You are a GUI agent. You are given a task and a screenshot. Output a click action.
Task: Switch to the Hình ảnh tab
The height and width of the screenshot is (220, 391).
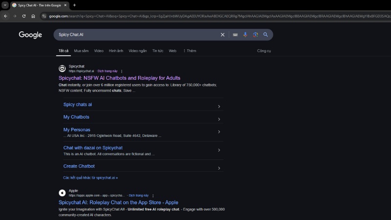pos(116,51)
